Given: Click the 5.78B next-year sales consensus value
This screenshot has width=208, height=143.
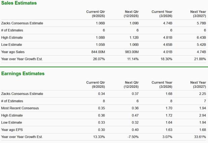Looking at the screenshot, I should (201, 23).
